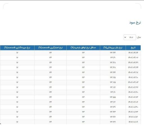This screenshot has height=126, width=144.
Task: Click interbank rate value ۲۳.۵۵
Action: 113,97
